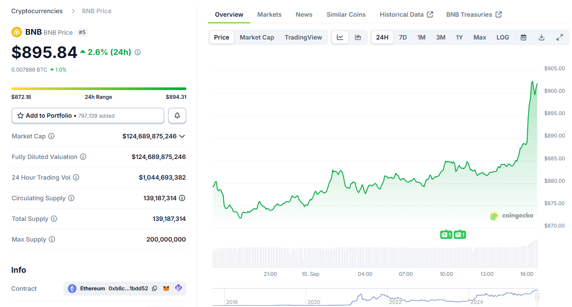This screenshot has width=572, height=307.
Task: Switch to candlestick chart icon
Action: tap(358, 37)
